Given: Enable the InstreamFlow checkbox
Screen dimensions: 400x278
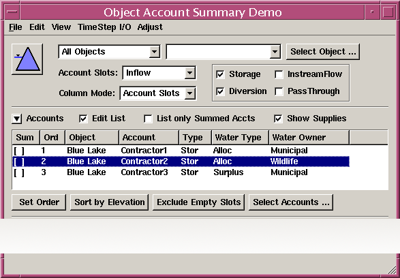Looking at the screenshot, I should [279, 74].
